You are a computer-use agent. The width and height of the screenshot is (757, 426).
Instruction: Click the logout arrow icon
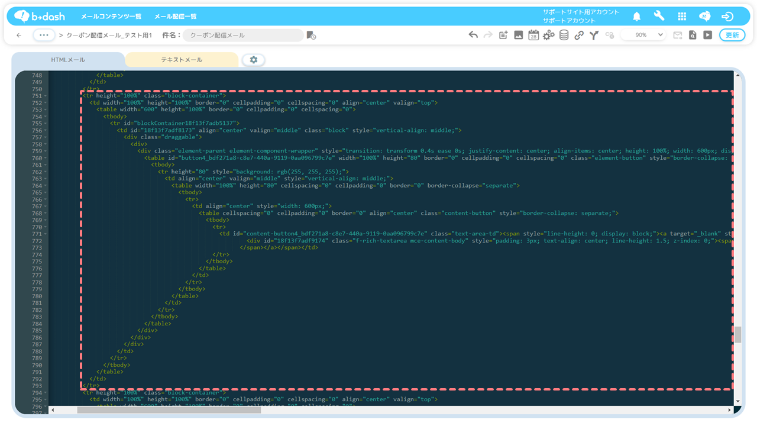(727, 17)
